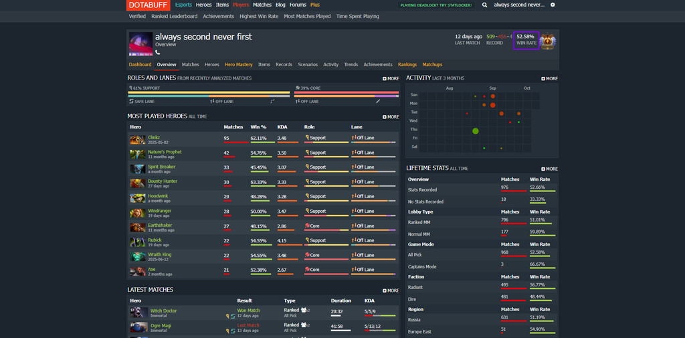Viewport: 685px width, 338px height.
Task: Click Rubick hero portrait
Action: point(138,242)
